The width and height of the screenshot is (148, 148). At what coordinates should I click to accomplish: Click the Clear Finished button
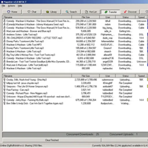click(x=52, y=140)
